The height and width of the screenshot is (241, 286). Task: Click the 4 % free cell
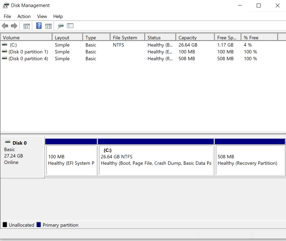pyautogui.click(x=248, y=45)
